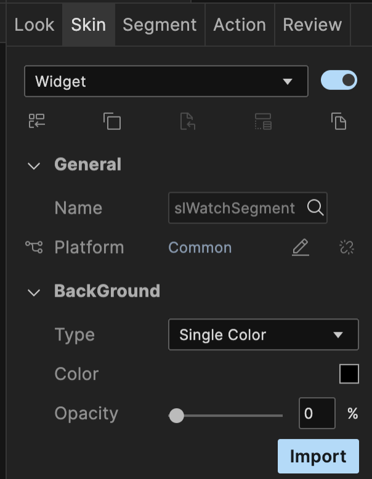Toggle the switch next to the Widget dropdown
Screen dimensions: 372x479
(x=339, y=81)
